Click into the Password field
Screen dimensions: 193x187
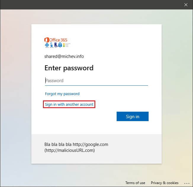(96, 81)
